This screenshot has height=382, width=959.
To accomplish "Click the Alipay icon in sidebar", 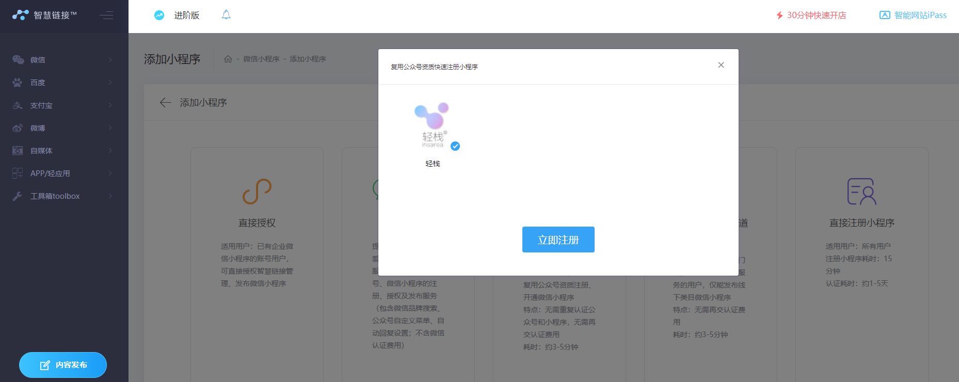I will [x=18, y=105].
